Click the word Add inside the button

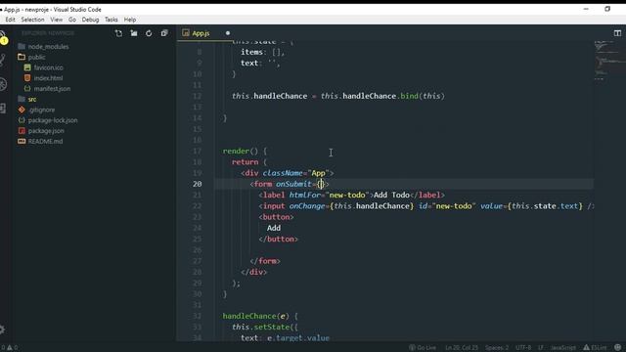tap(274, 228)
